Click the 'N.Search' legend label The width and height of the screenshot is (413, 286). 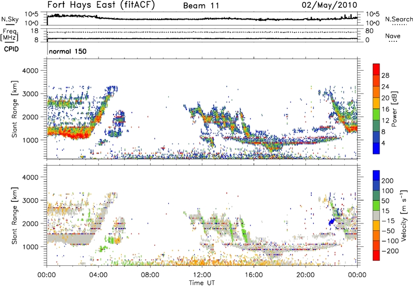pyautogui.click(x=399, y=19)
